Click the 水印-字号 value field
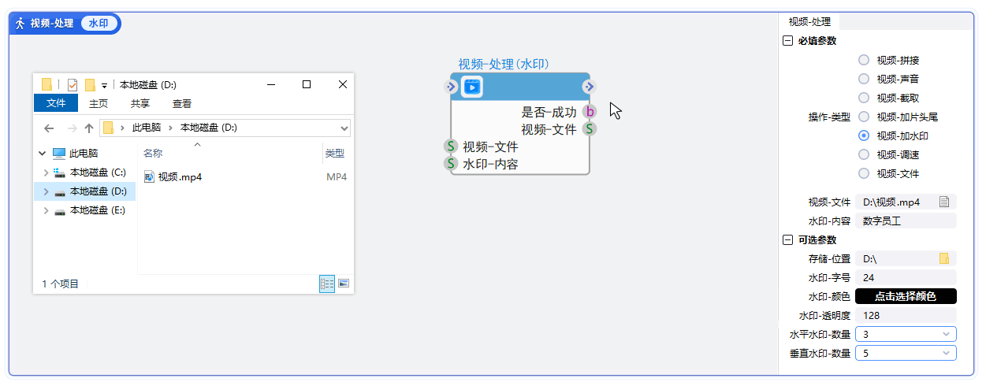 (x=906, y=277)
